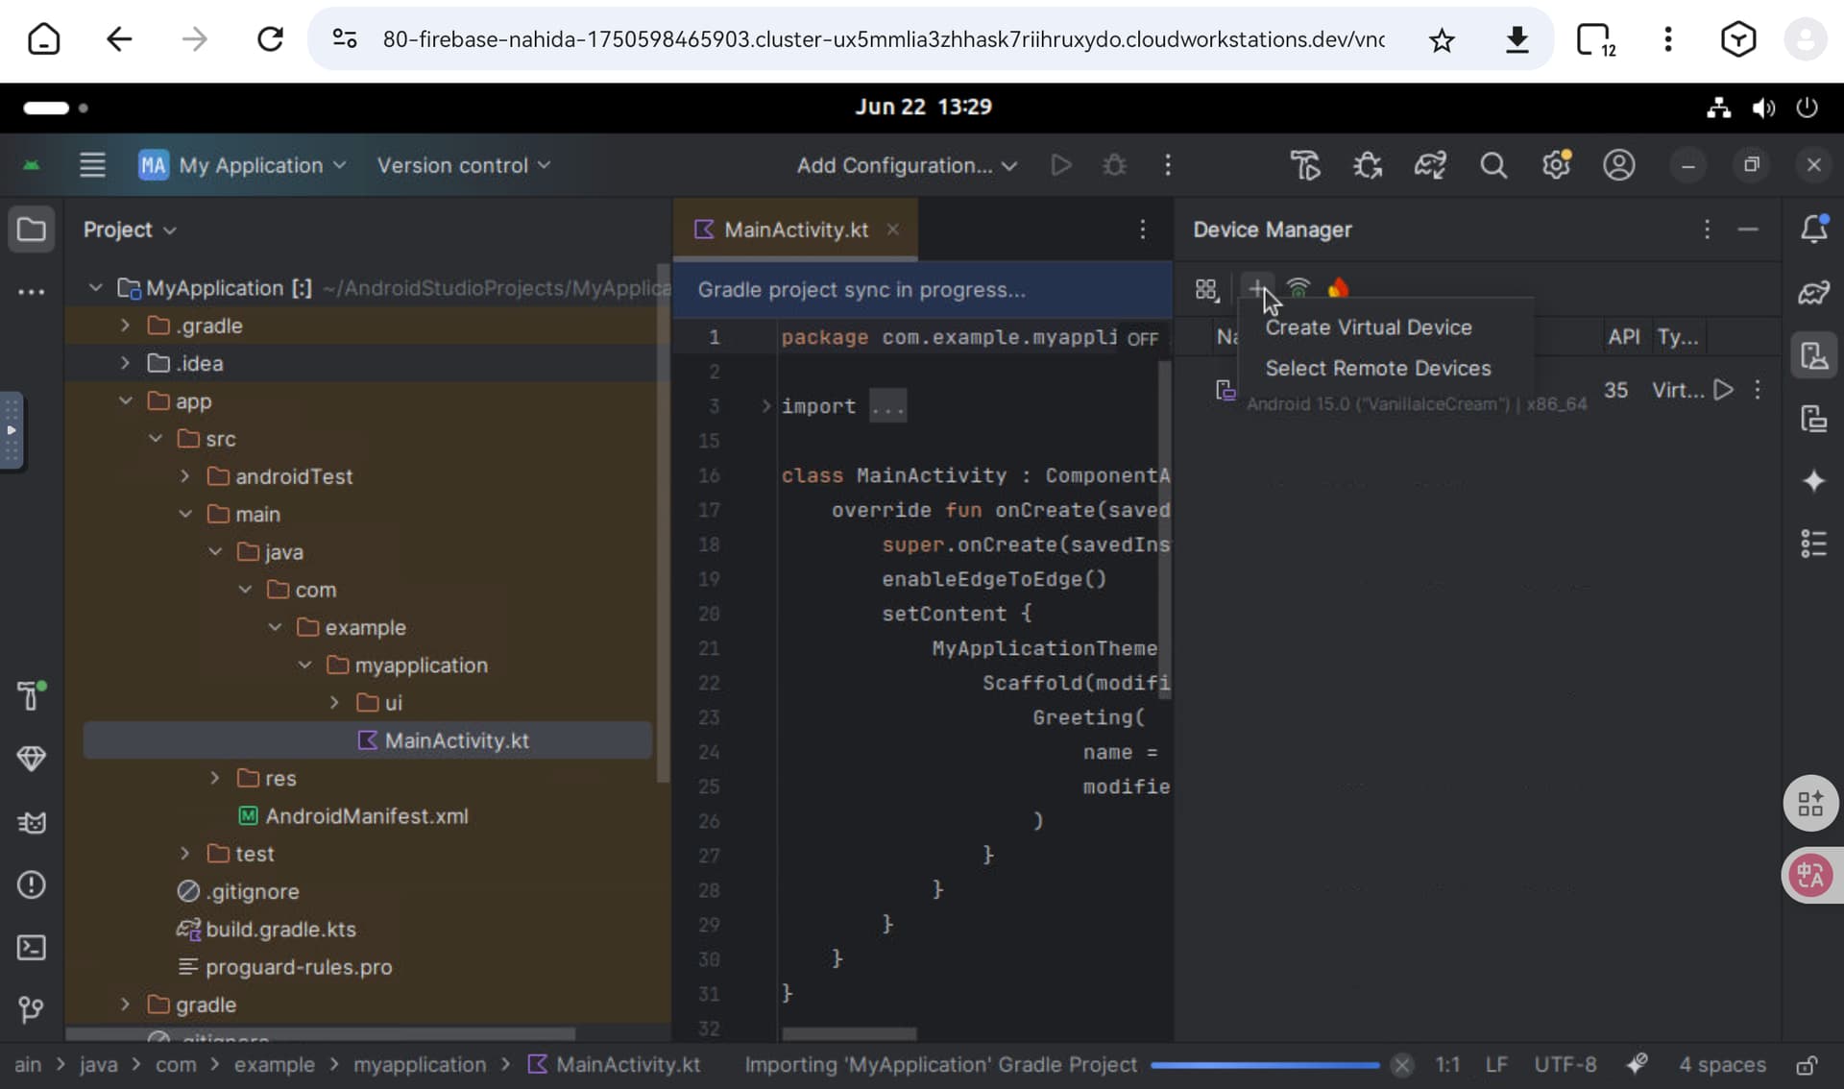Choose Create Virtual Device
Image resolution: width=1844 pixels, height=1089 pixels.
1368,327
